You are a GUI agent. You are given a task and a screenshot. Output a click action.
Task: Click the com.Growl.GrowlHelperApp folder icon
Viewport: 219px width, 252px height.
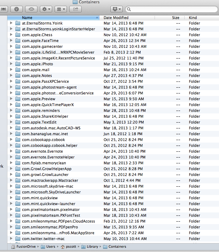click(18, 169)
